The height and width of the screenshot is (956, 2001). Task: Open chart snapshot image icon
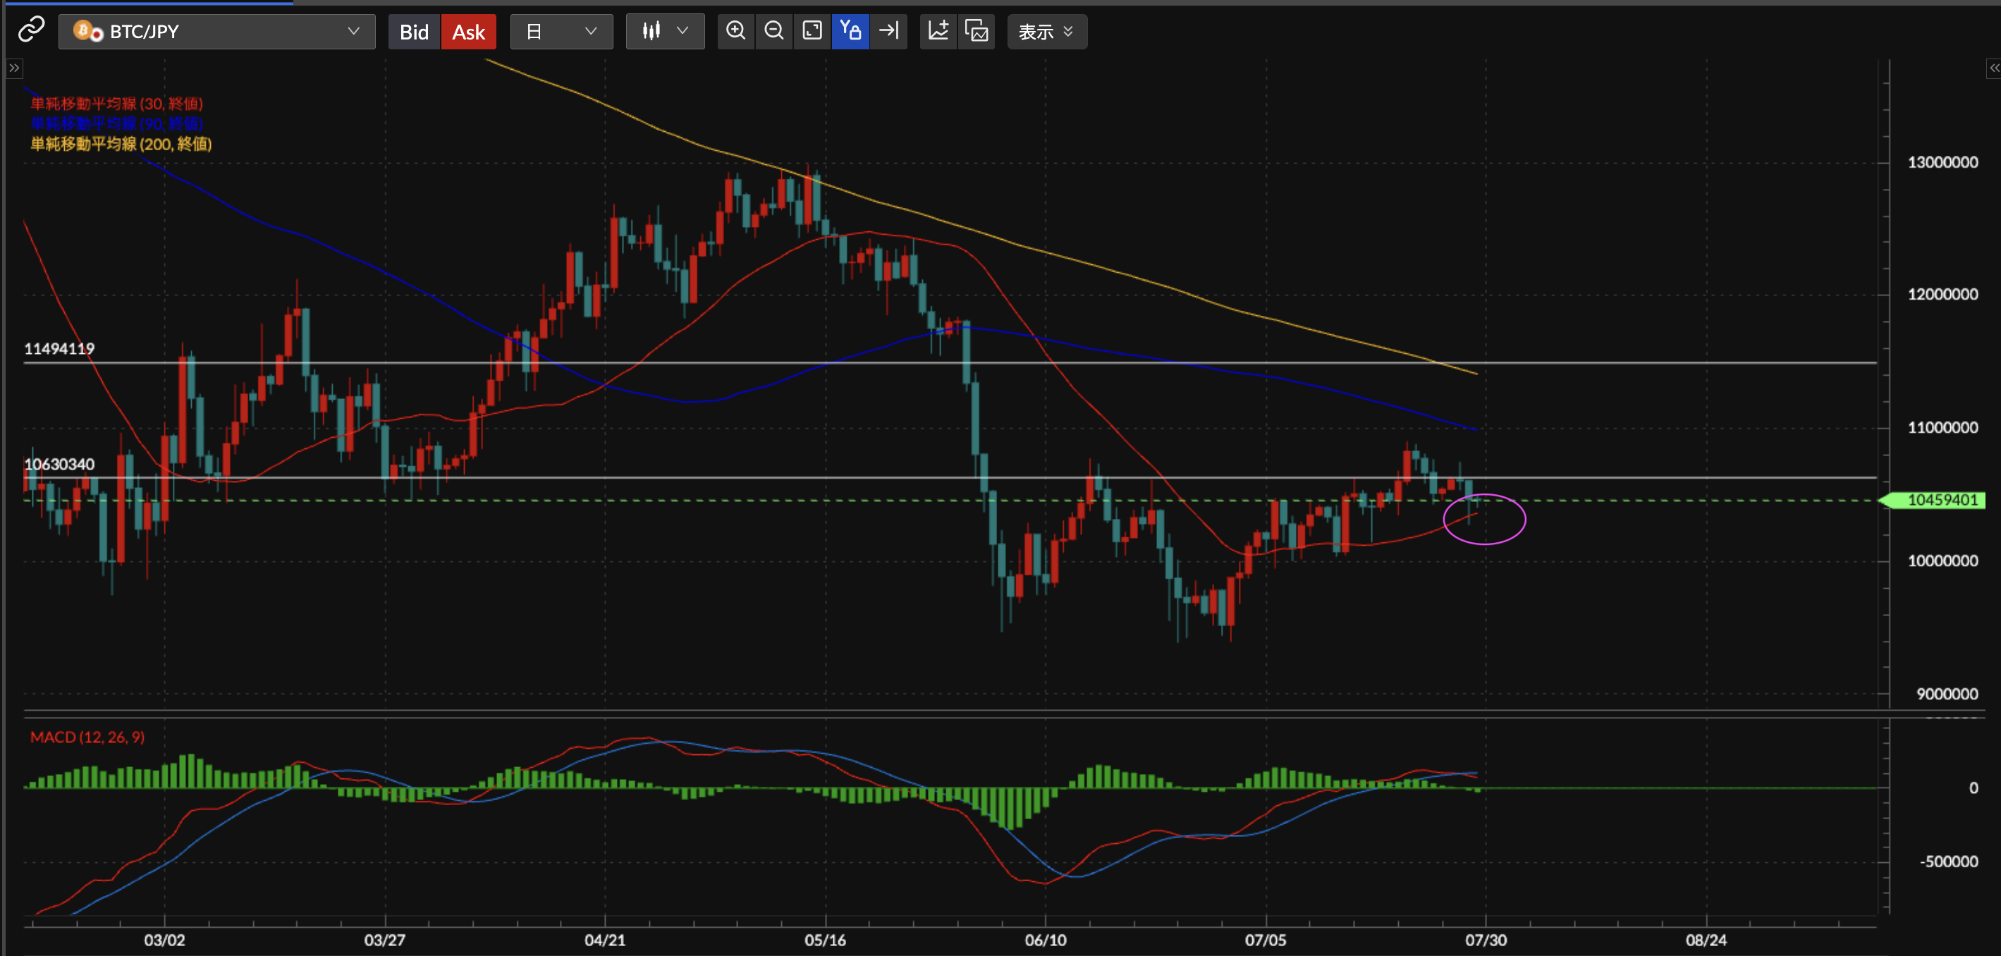(x=977, y=30)
